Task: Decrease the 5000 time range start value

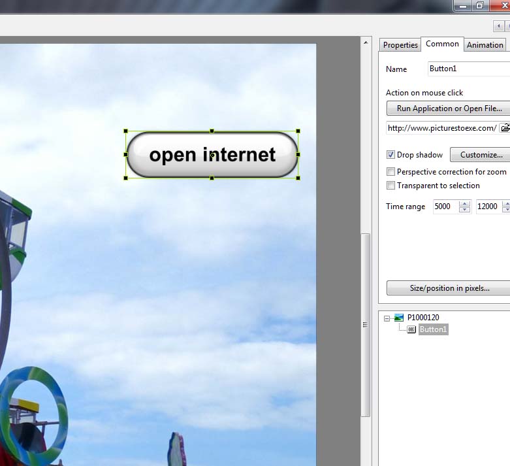Action: [x=464, y=210]
